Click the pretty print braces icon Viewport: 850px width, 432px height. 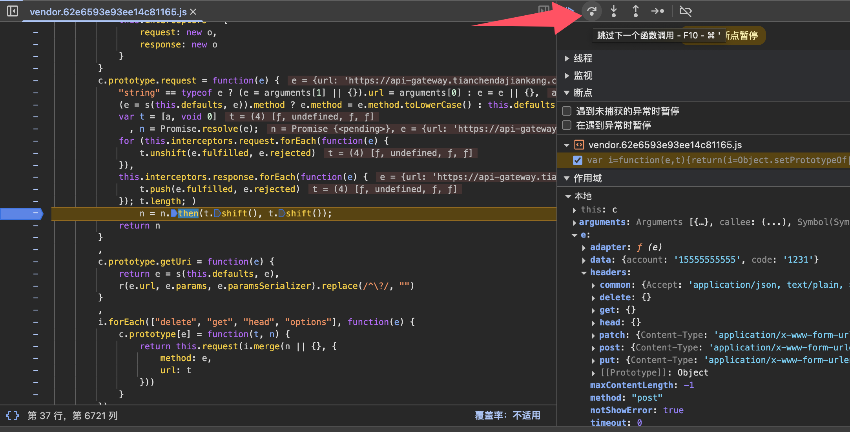13,415
